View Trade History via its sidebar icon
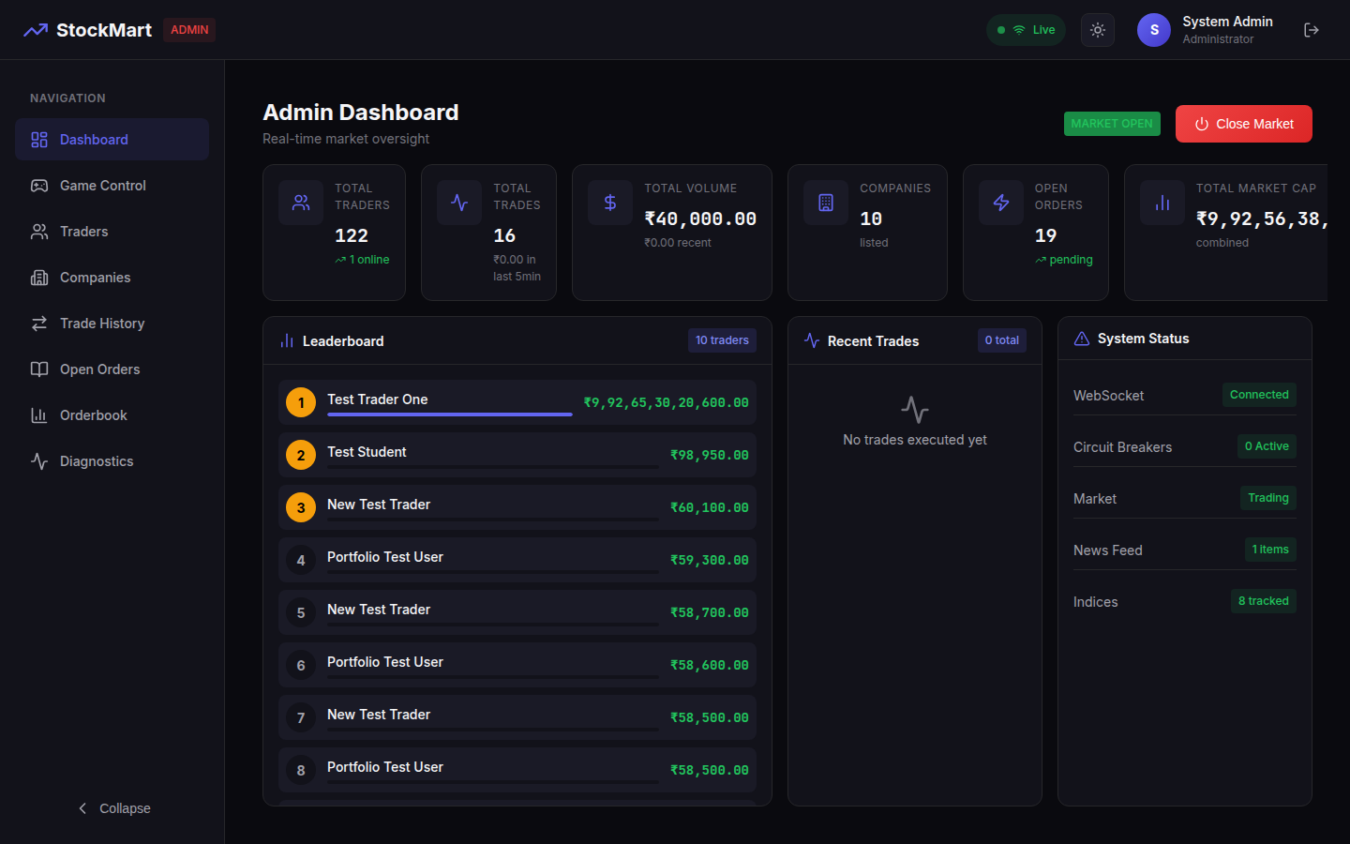The image size is (1350, 844). (38, 323)
